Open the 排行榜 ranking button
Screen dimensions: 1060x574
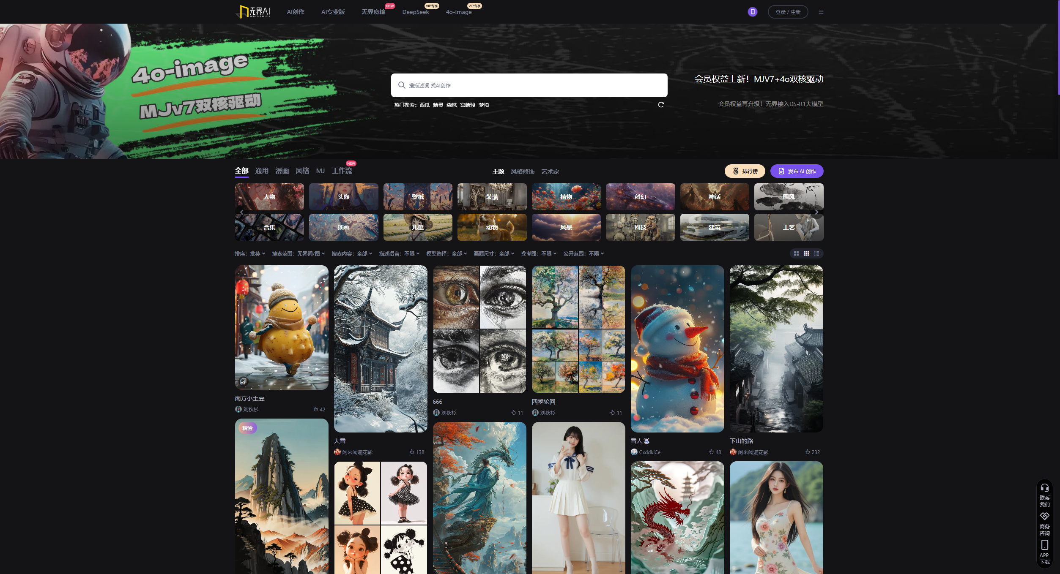click(745, 171)
